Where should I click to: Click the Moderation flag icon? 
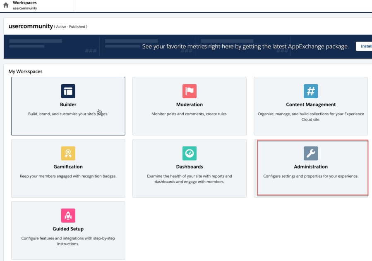click(190, 91)
